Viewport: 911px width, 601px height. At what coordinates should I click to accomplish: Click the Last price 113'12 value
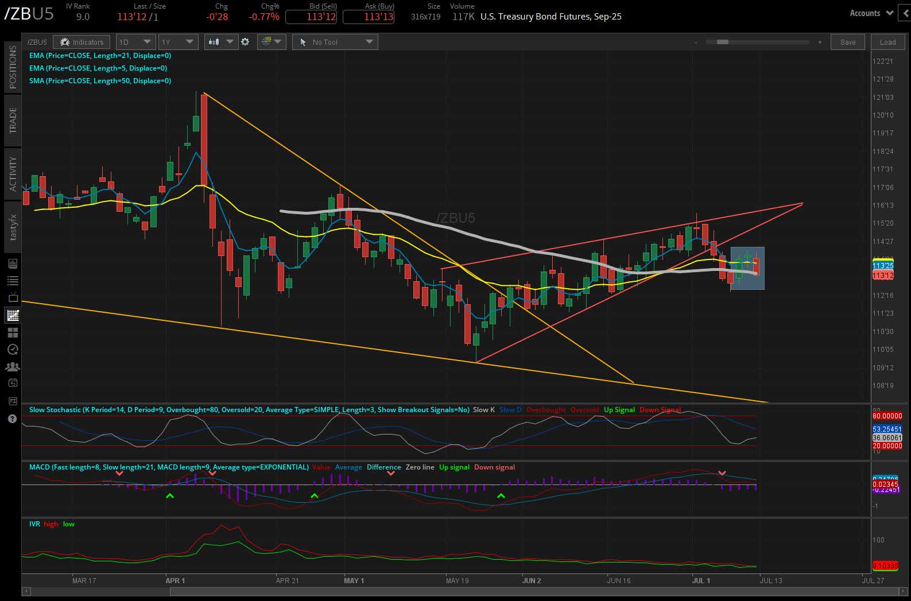point(131,17)
